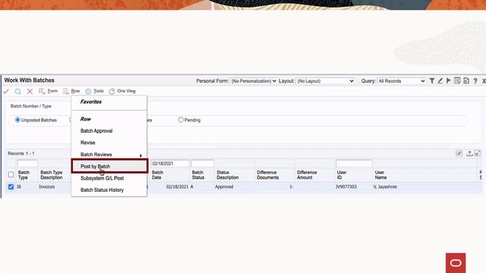Image resolution: width=486 pixels, height=273 pixels.
Task: Click the Approved status cell
Action: pyautogui.click(x=224, y=187)
